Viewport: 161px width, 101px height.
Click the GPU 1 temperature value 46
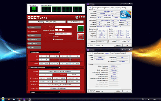click(46, 60)
